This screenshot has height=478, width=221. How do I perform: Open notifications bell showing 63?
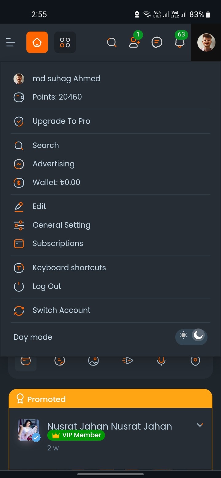tap(180, 42)
